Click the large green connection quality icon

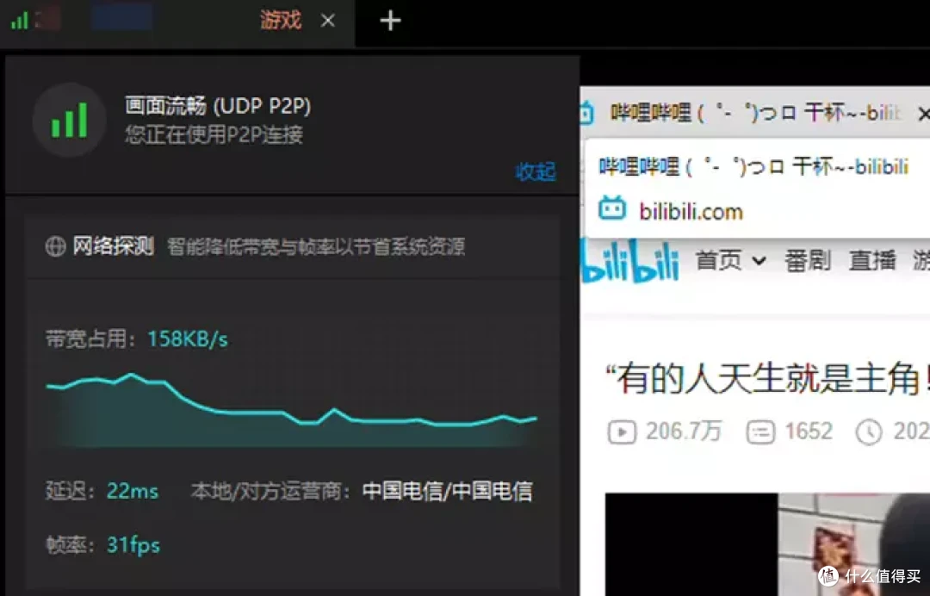(x=70, y=120)
